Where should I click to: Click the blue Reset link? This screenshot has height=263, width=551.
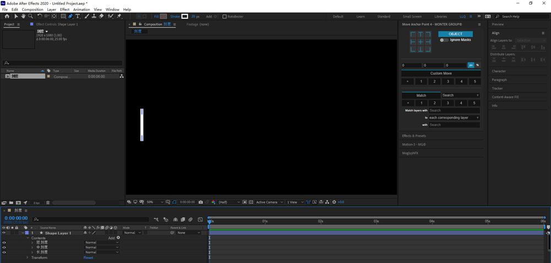tap(88, 257)
